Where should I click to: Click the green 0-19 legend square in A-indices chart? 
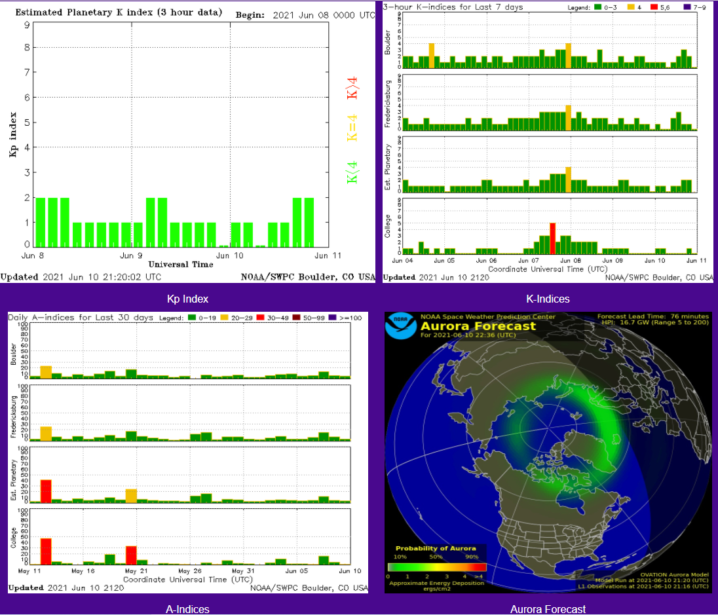193,318
